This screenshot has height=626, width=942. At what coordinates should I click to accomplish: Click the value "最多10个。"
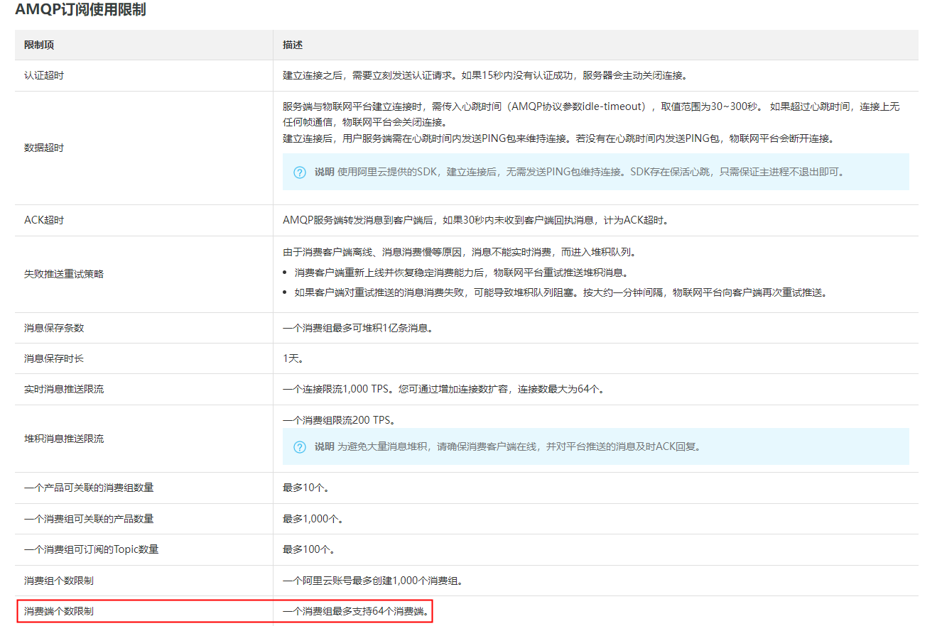305,488
